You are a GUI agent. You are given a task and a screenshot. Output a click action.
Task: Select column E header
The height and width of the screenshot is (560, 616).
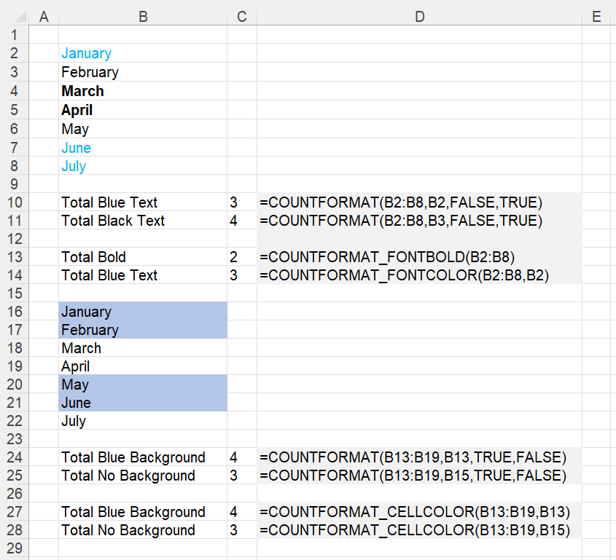pyautogui.click(x=597, y=17)
